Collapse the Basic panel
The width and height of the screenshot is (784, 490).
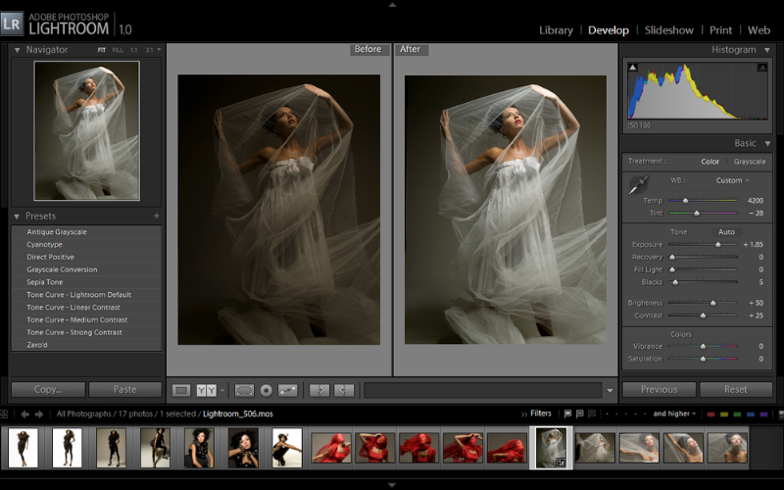tap(767, 143)
